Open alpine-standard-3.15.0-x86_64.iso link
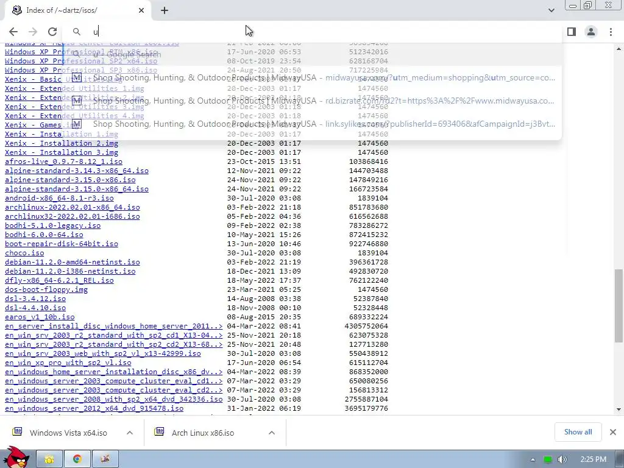Viewport: 624px width, 468px height. tap(77, 189)
